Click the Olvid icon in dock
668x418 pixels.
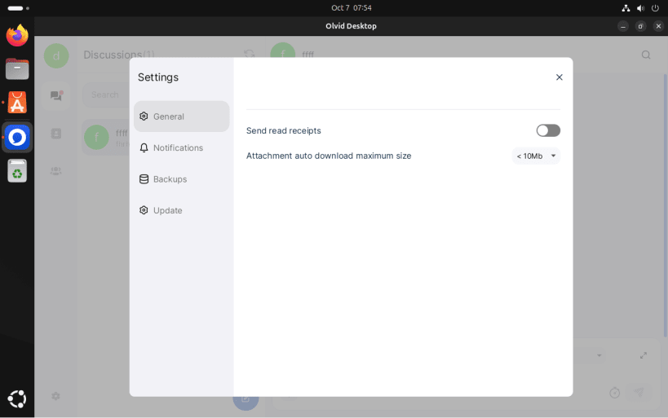point(17,137)
